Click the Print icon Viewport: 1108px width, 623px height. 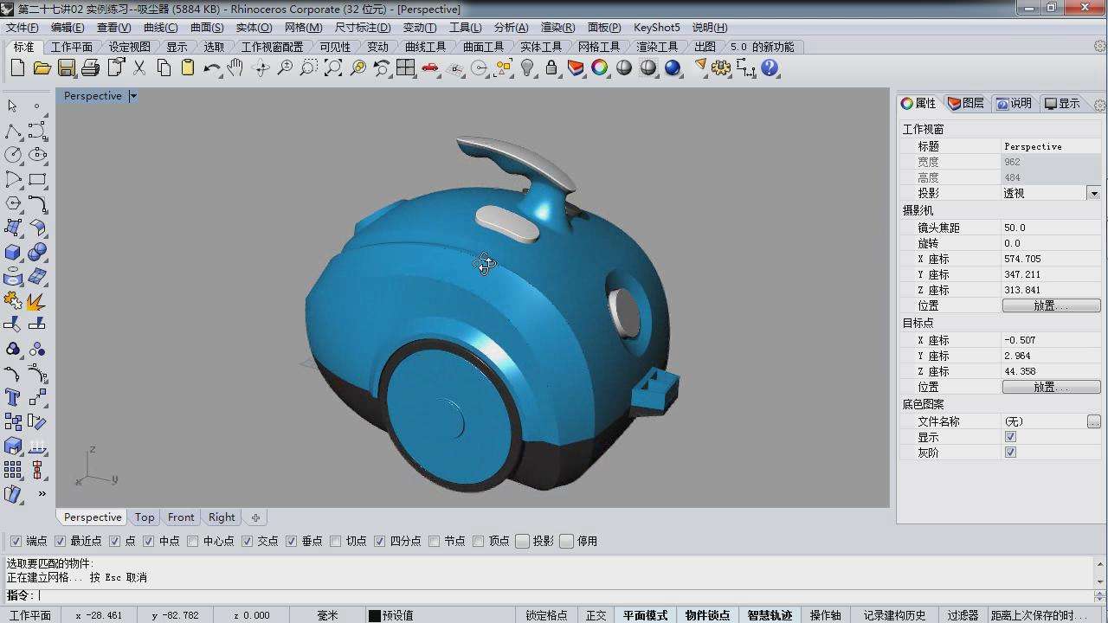[x=91, y=67]
